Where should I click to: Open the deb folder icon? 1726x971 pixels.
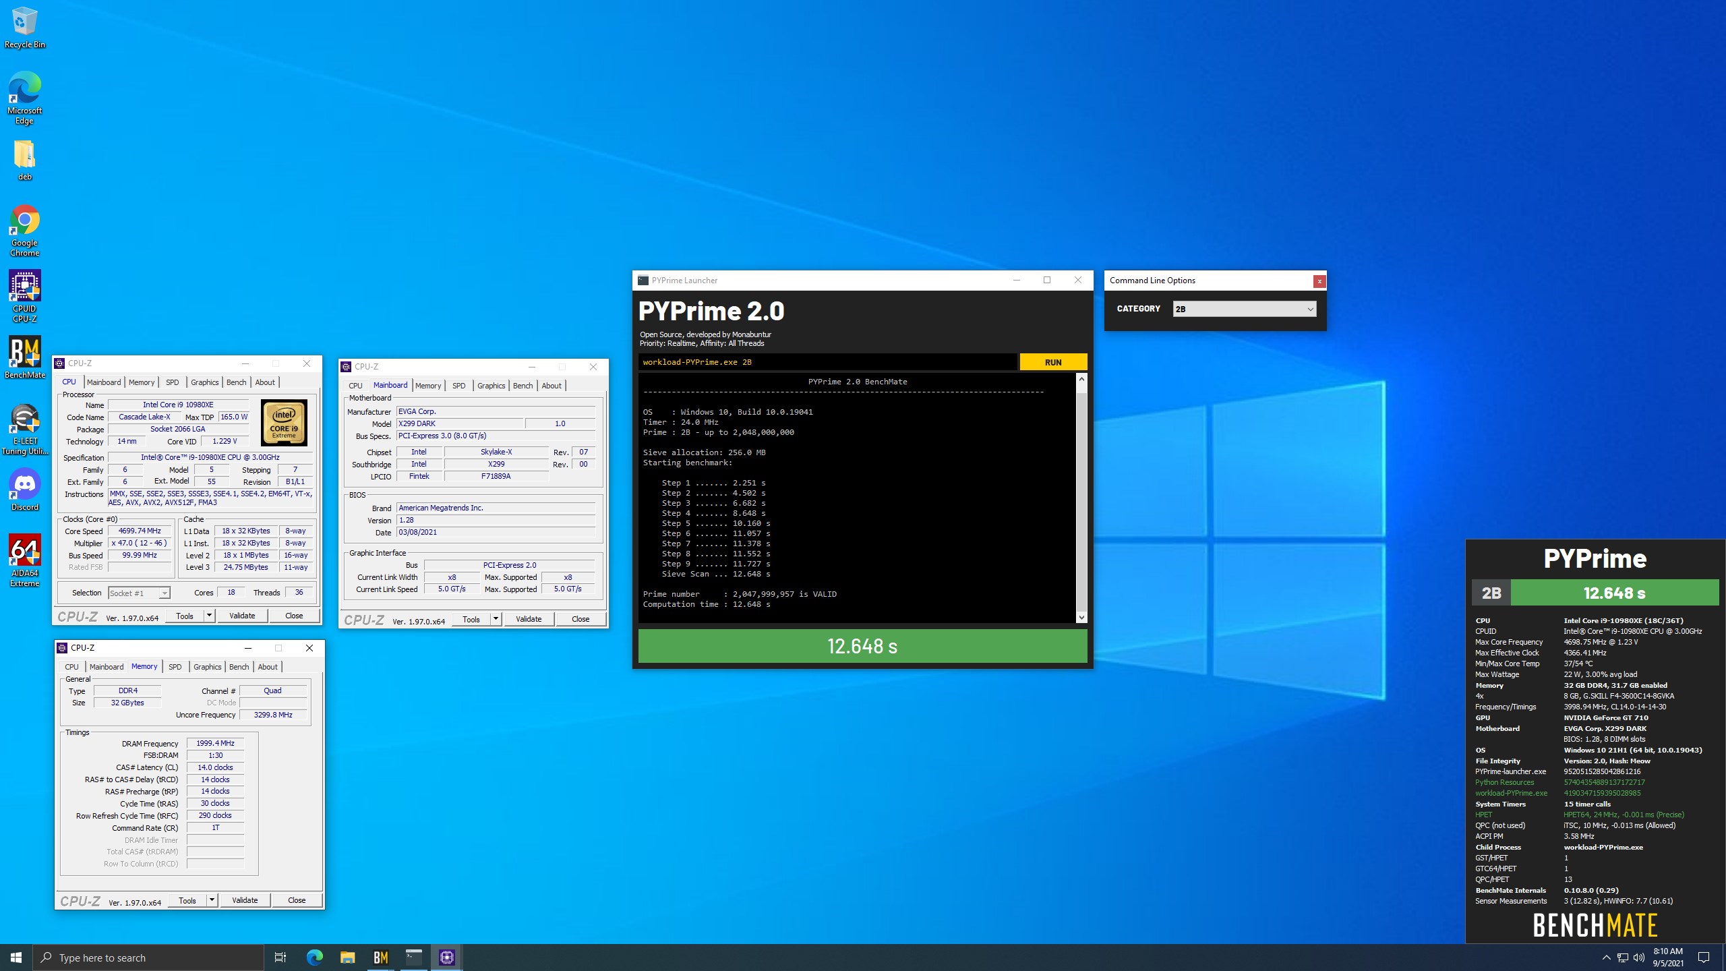[x=25, y=160]
